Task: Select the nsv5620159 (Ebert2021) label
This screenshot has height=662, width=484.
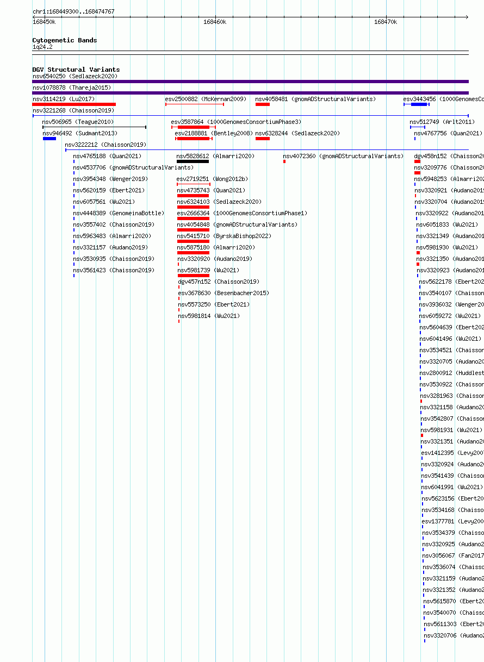Action: coord(109,190)
